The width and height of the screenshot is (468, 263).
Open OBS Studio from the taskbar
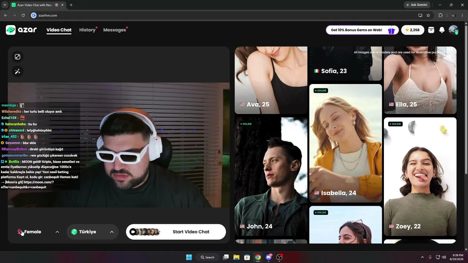(279, 257)
